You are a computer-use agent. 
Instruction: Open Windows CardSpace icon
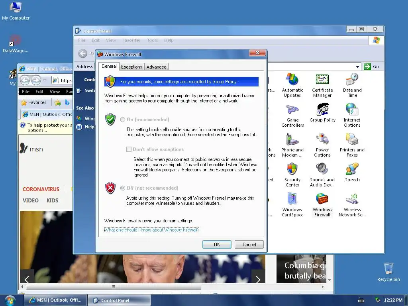tap(292, 205)
